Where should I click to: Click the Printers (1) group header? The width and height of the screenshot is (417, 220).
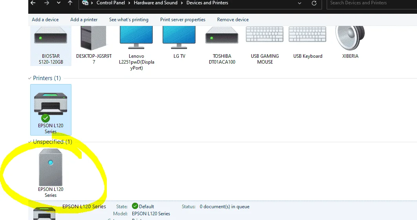click(47, 78)
